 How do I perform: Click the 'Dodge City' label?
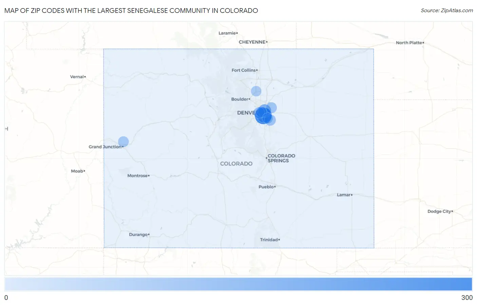pos(439,211)
